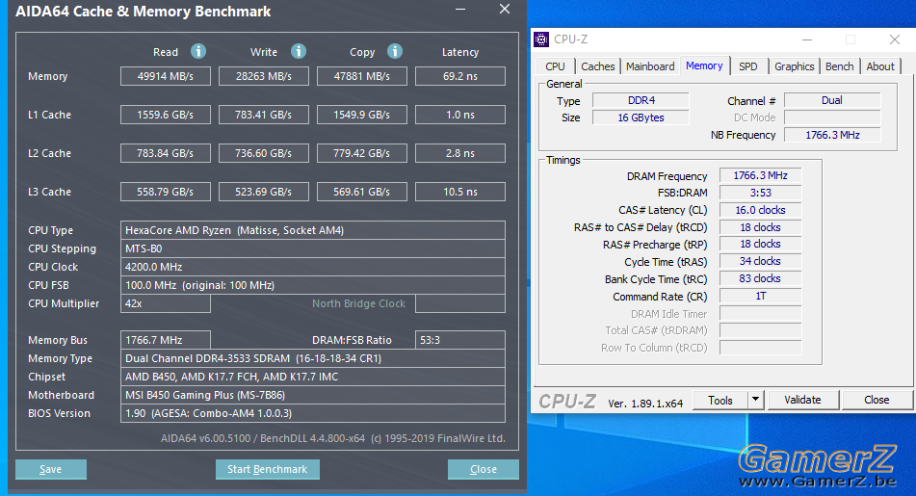
Task: Close the AIDA64 window with X button
Action: 505,9
